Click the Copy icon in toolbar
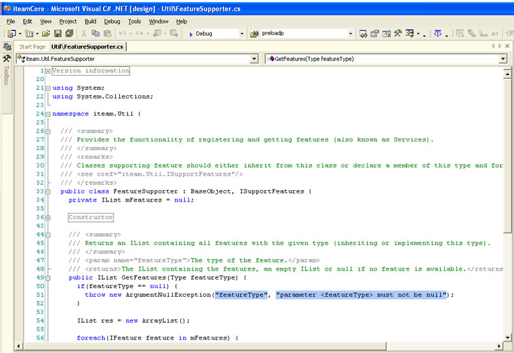Viewport: 514px width, 353px height. click(x=95, y=33)
